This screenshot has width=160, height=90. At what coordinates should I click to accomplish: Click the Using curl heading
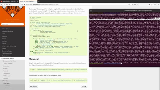coord(34,59)
